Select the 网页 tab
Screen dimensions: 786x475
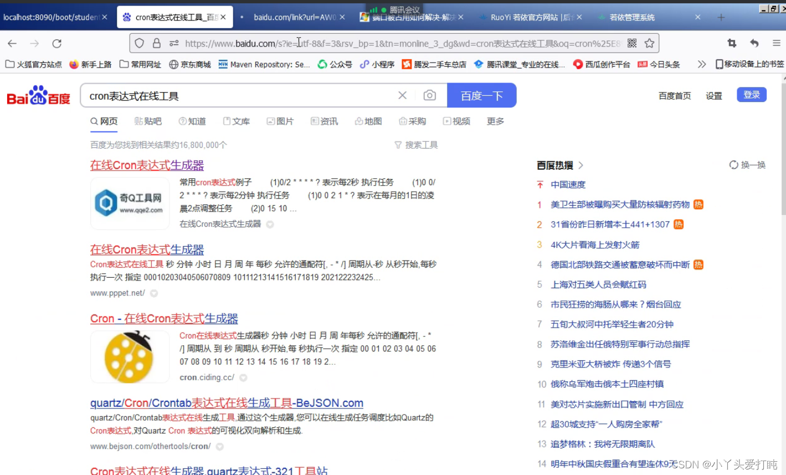[104, 121]
